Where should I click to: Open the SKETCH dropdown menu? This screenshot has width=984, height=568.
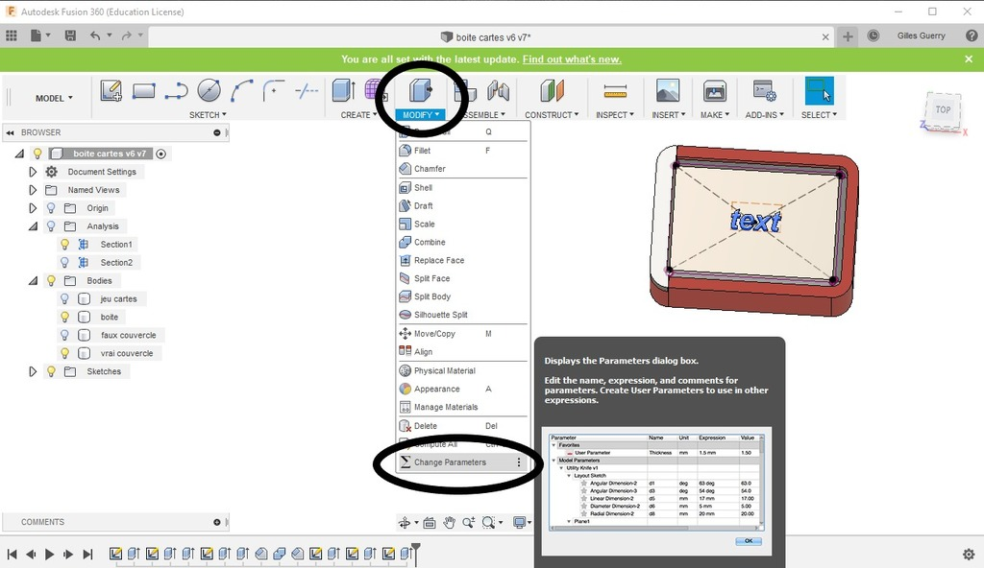pos(208,115)
